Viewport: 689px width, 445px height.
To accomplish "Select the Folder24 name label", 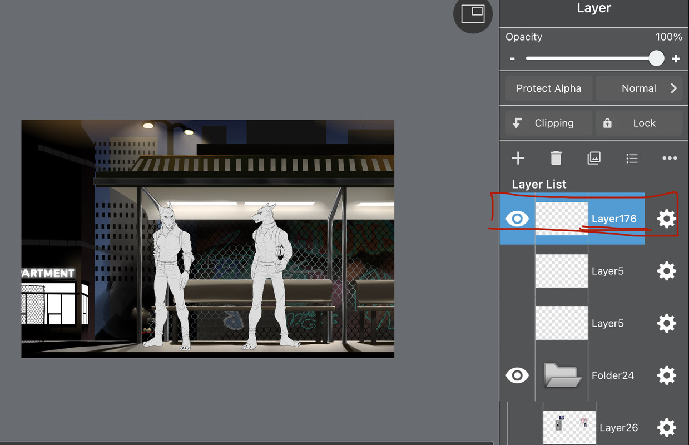I will tap(613, 375).
